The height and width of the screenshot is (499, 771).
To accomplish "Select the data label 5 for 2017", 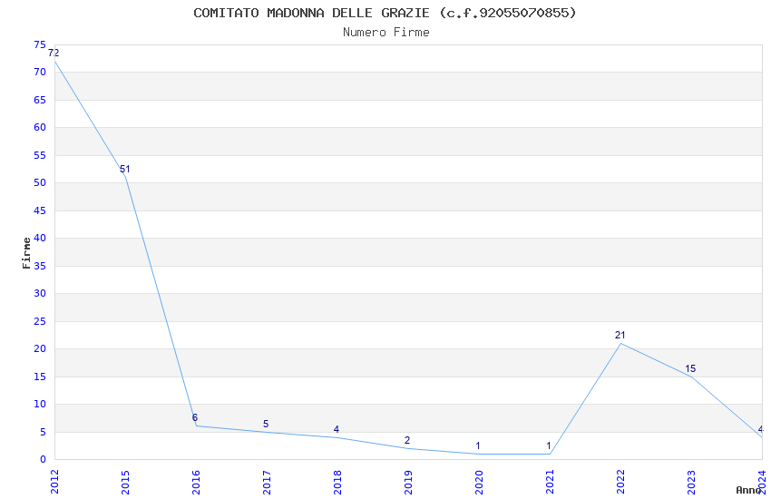I will (266, 424).
